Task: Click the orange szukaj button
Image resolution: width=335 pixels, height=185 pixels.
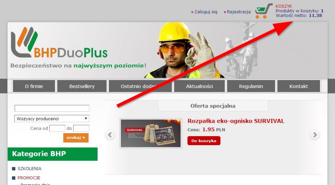Action: pos(76,137)
